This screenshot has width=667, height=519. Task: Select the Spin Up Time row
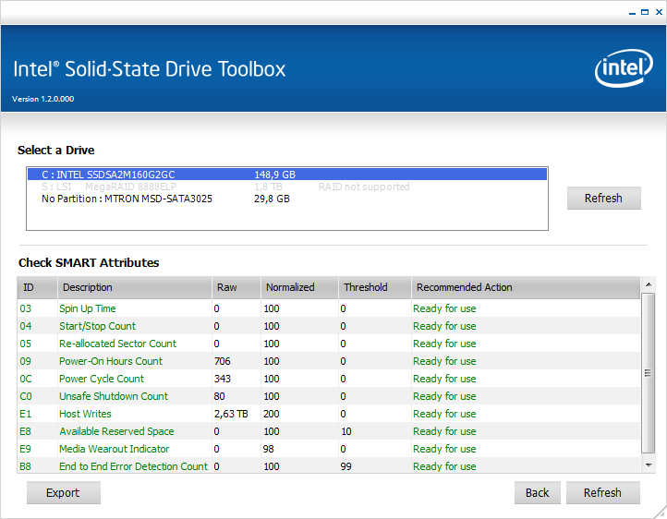[x=328, y=308]
